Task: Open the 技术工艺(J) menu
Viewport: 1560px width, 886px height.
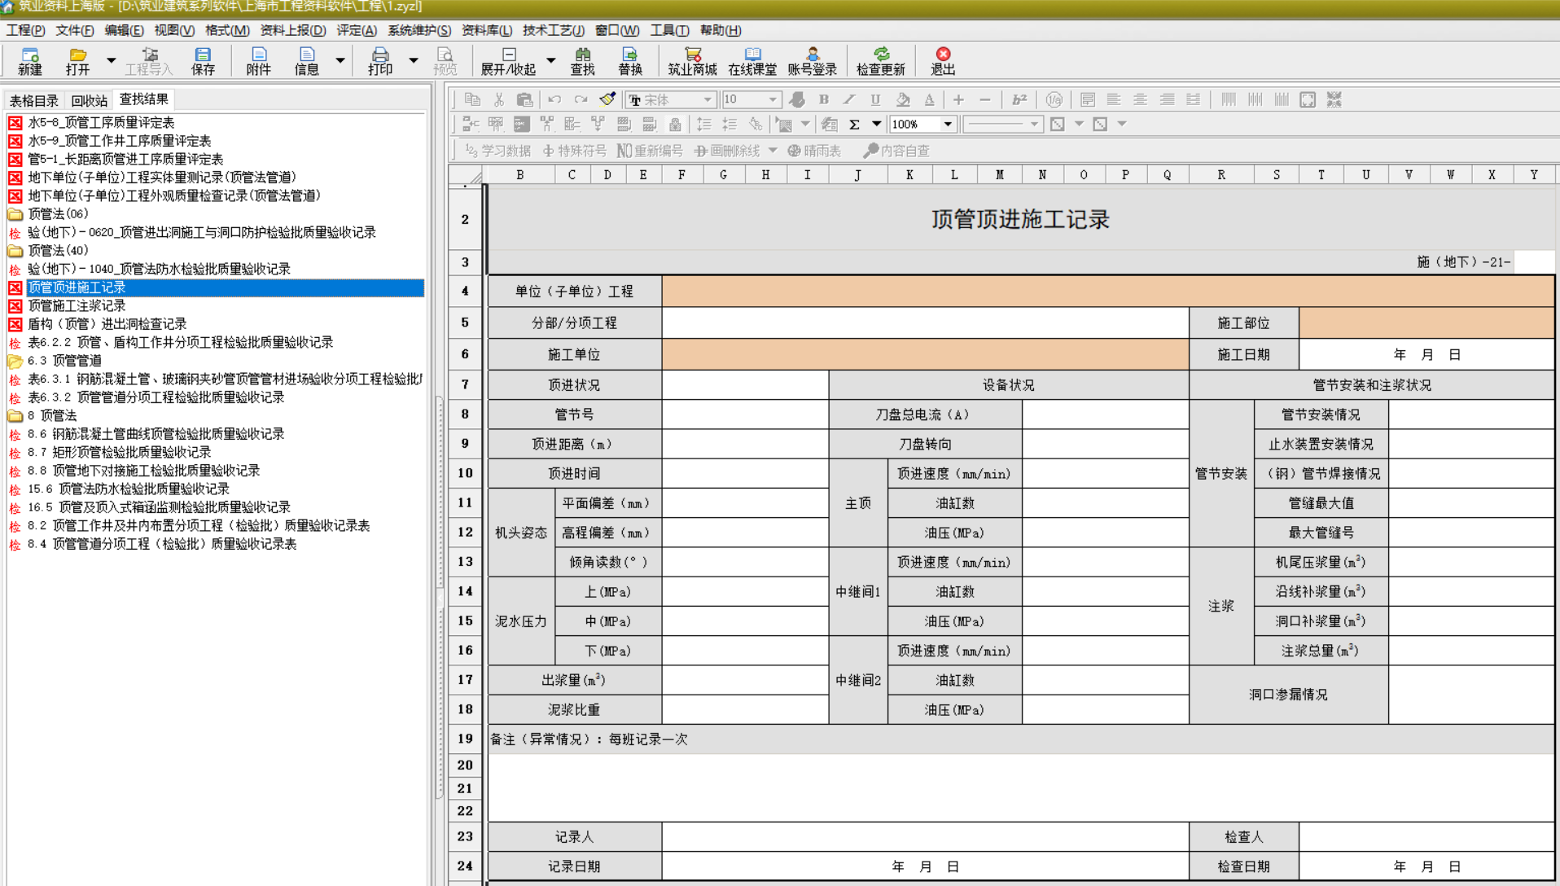Action: point(553,30)
